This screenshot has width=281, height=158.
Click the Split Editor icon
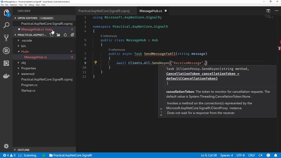click(x=268, y=11)
